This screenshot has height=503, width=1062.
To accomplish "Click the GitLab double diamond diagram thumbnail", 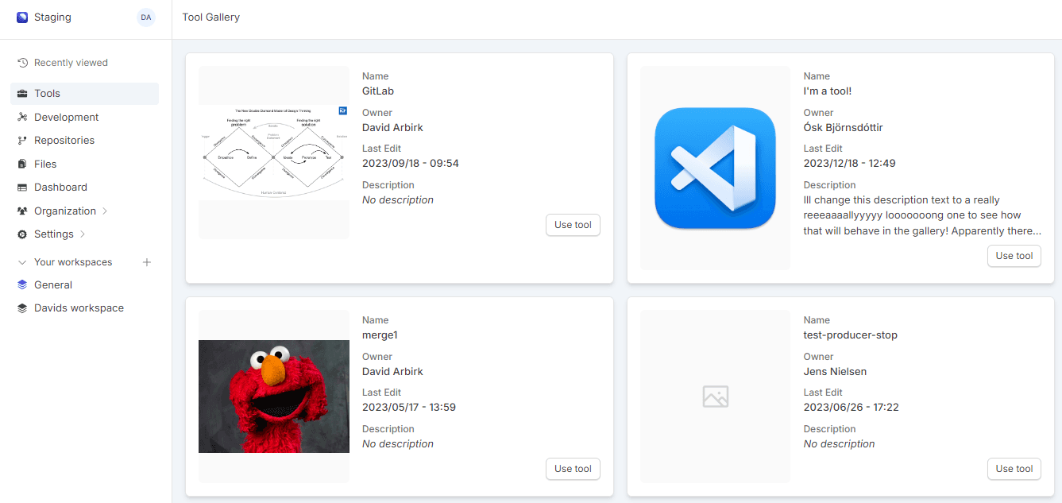I will [274, 152].
